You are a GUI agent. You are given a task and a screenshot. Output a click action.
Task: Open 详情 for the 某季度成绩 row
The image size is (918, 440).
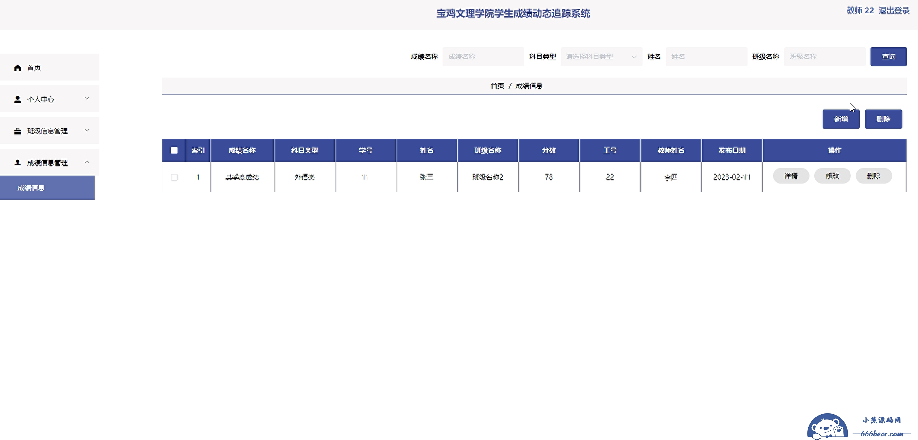(791, 176)
